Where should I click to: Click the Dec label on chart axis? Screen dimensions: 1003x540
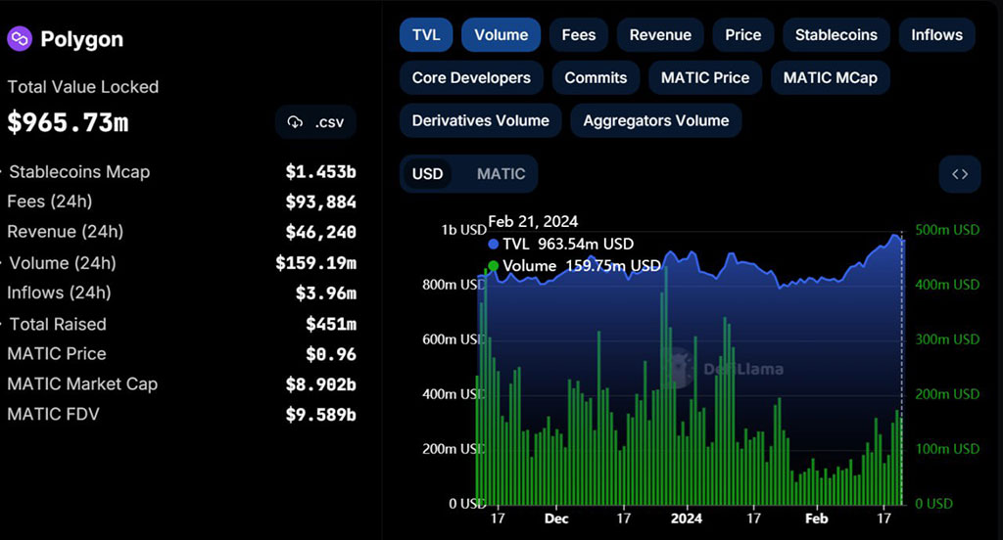coord(556,518)
